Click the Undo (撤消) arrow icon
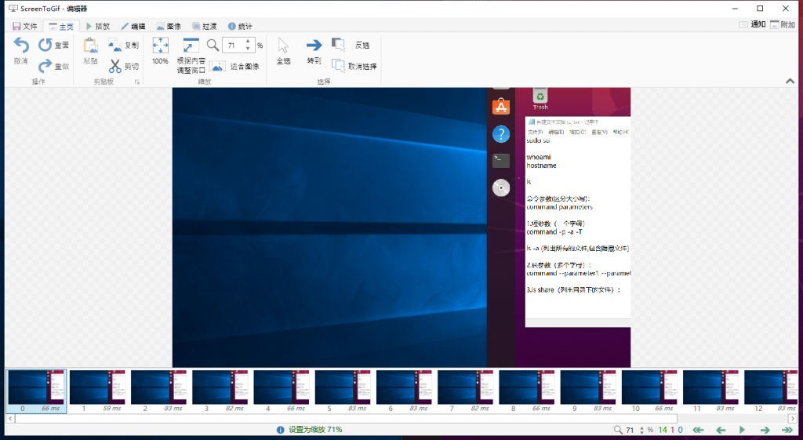Image resolution: width=803 pixels, height=440 pixels. click(x=21, y=46)
